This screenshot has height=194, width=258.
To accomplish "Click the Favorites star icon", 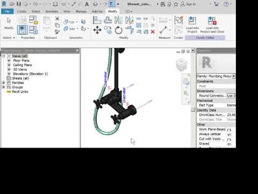I will point(176,4).
